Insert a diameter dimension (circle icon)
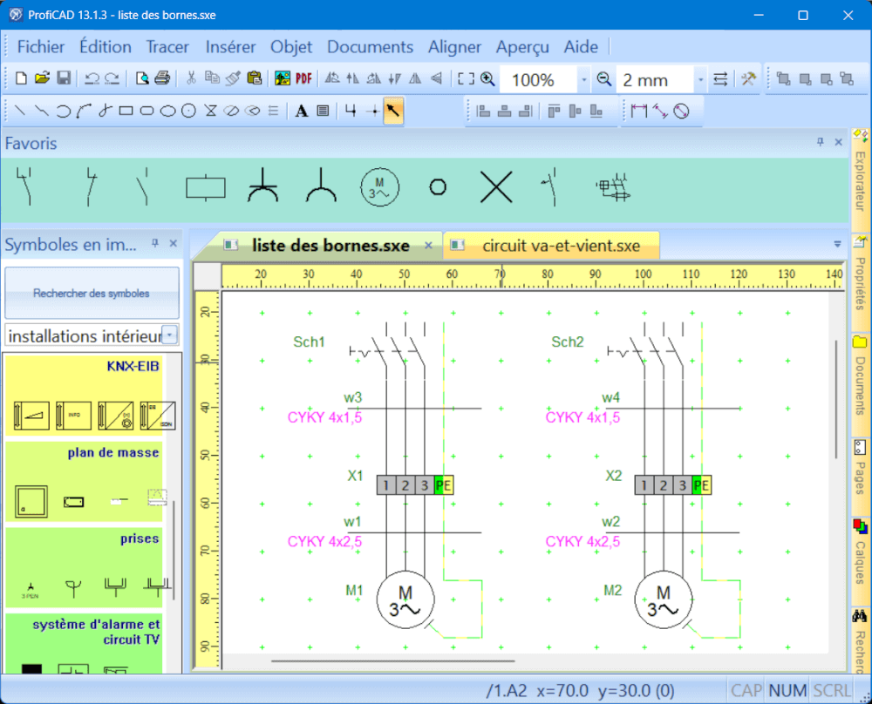Viewport: 872px width, 704px height. (681, 112)
